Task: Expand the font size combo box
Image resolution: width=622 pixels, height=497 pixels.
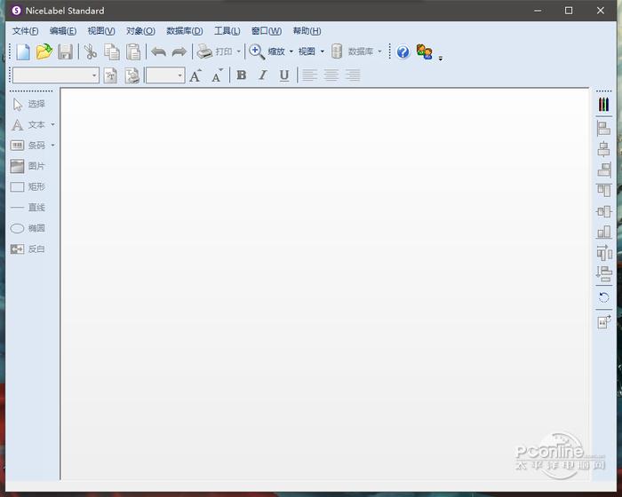Action: [x=180, y=75]
